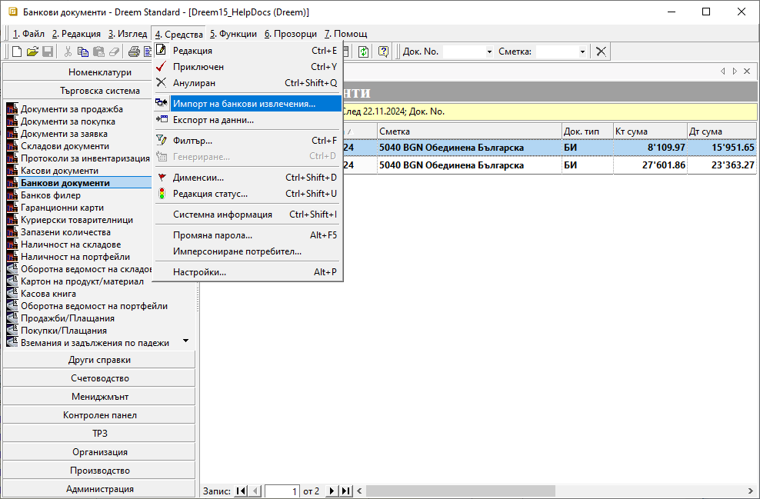Click the record number input field
Image resolution: width=760 pixels, height=499 pixels.
point(282,491)
